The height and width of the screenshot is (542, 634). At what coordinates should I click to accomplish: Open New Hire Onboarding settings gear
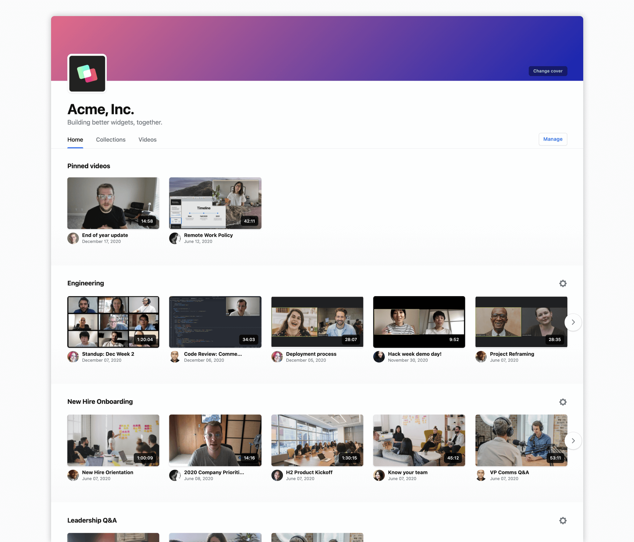[562, 402]
